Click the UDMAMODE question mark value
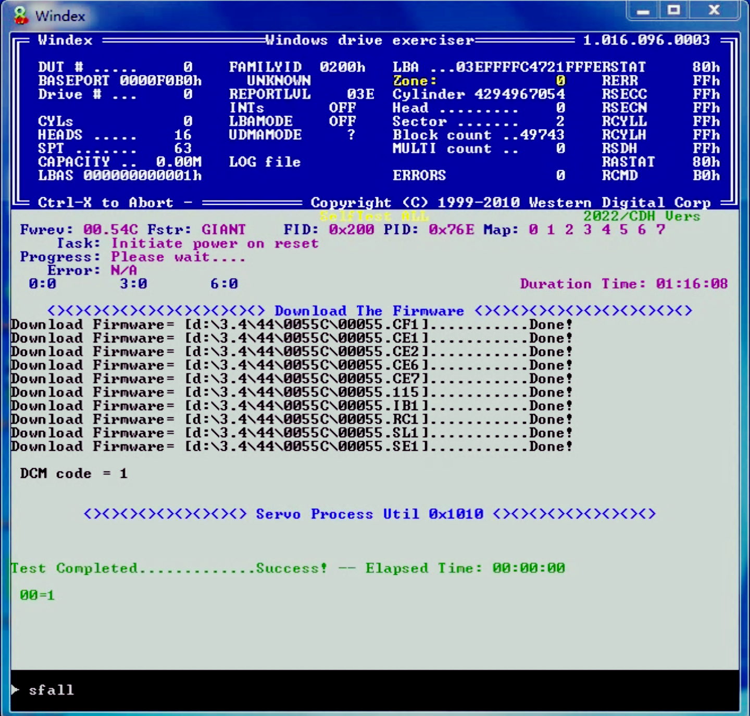750x716 pixels. coord(351,135)
